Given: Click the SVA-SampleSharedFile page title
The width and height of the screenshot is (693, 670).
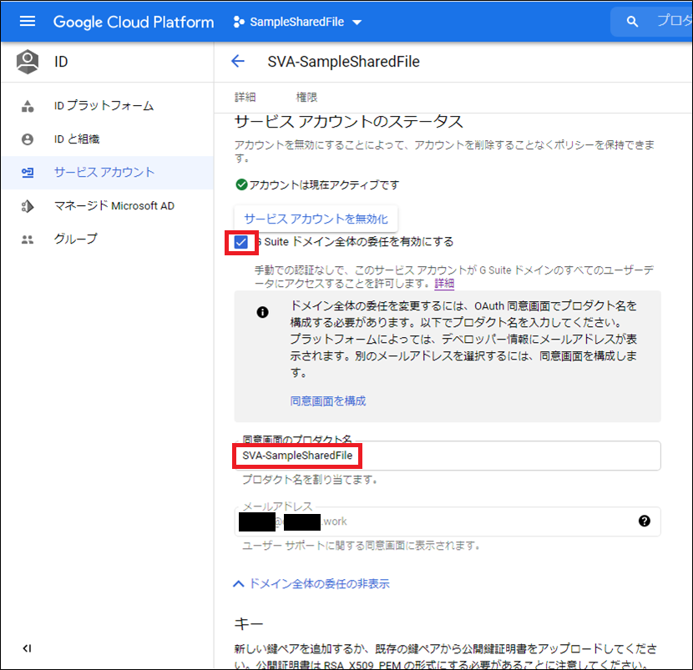Looking at the screenshot, I should coord(343,62).
